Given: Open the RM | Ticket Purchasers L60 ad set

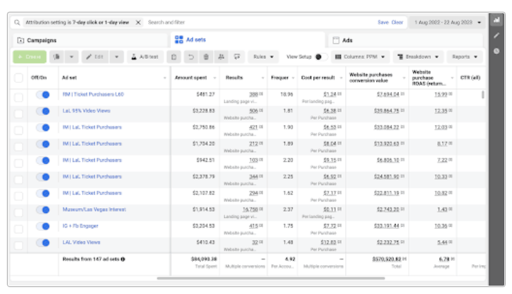Looking at the screenshot, I should pos(93,94).
